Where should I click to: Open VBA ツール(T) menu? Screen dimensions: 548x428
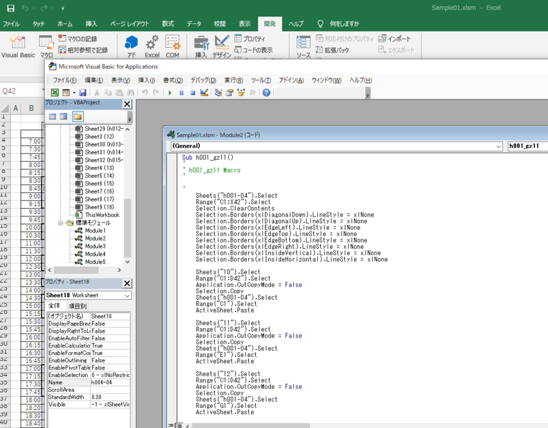click(260, 81)
